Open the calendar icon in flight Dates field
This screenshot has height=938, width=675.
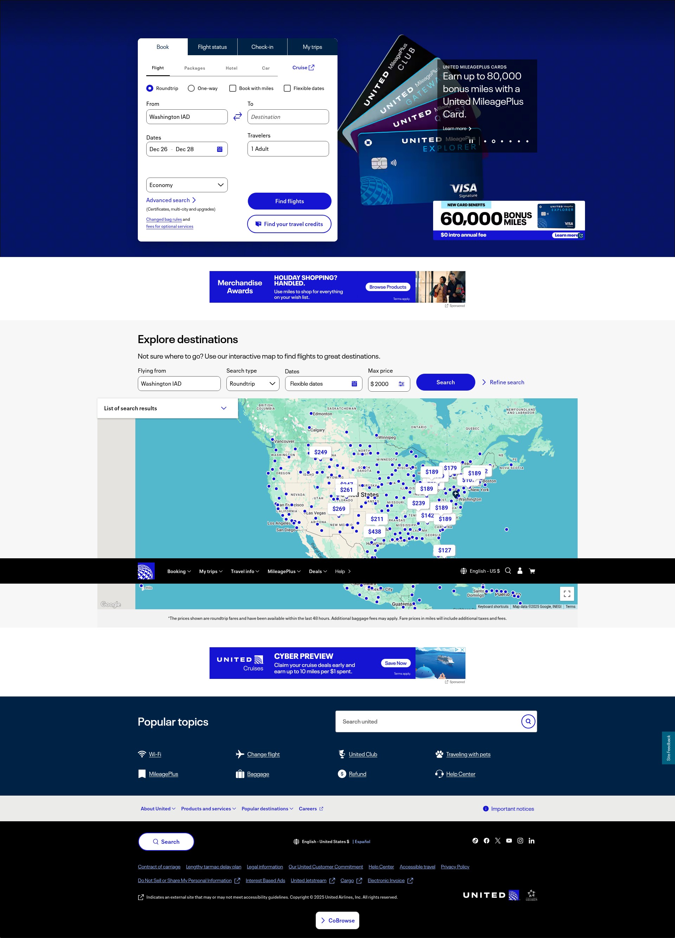point(220,149)
